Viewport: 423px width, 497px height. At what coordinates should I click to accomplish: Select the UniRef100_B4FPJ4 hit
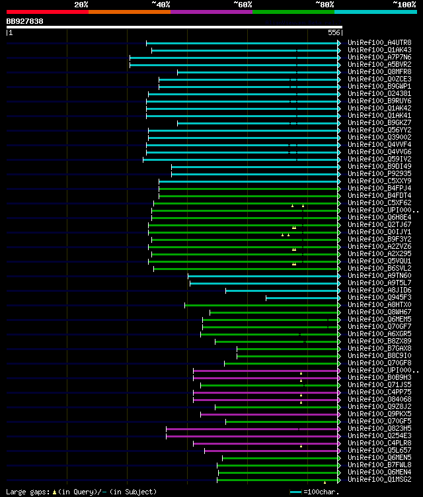click(379, 188)
